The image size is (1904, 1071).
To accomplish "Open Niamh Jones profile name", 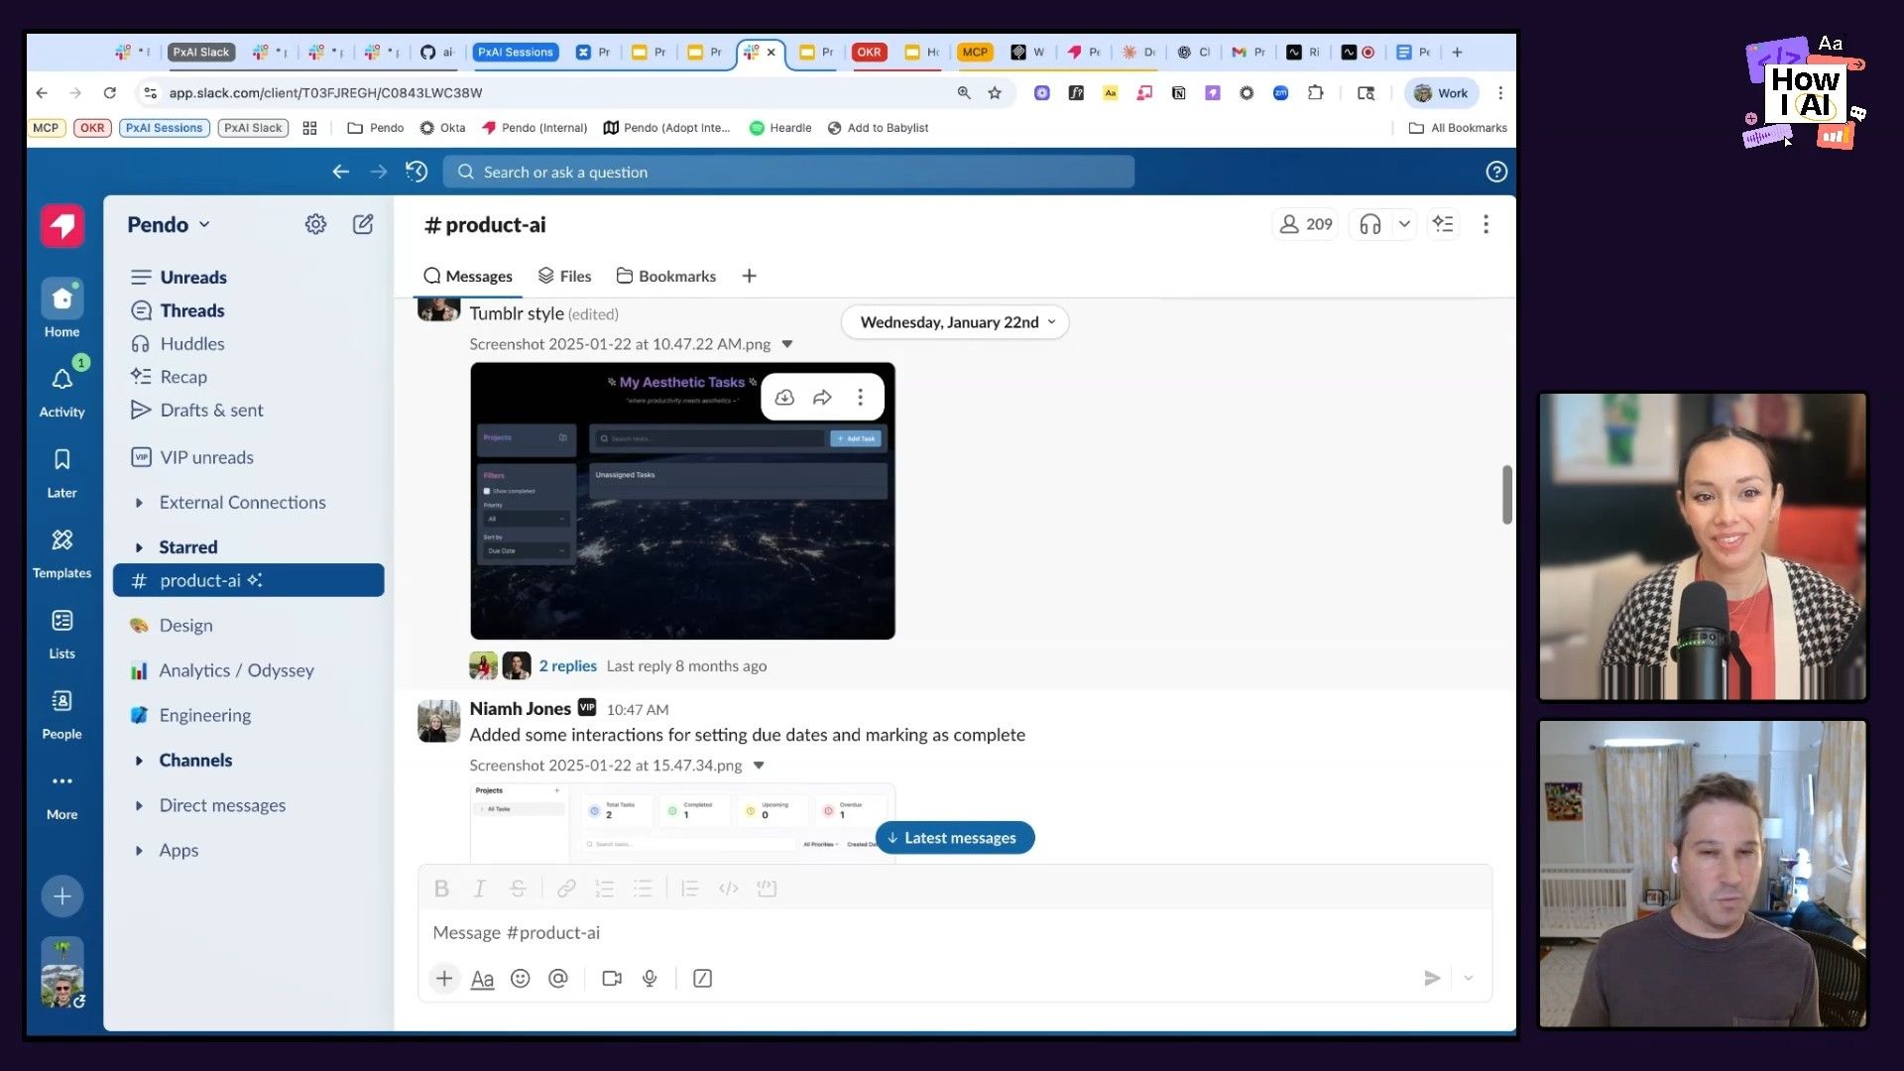I will coord(520,708).
